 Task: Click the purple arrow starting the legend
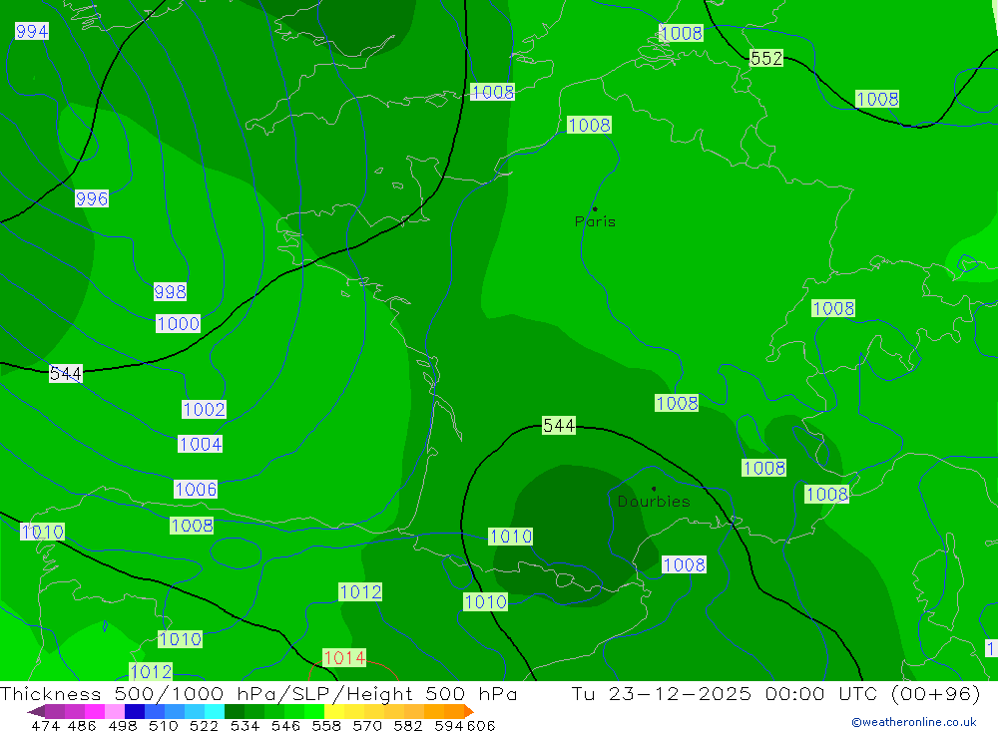pos(36,711)
